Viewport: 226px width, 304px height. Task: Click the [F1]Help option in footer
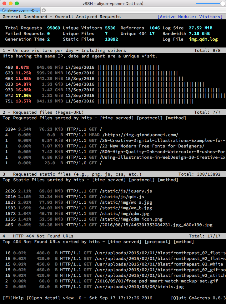(x=13, y=298)
